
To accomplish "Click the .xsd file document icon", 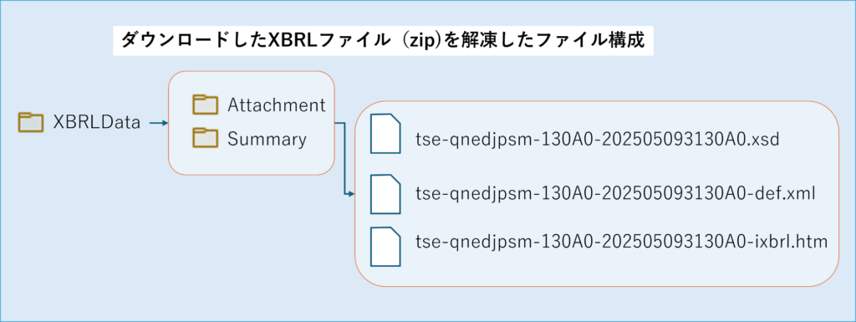I will click(x=385, y=133).
